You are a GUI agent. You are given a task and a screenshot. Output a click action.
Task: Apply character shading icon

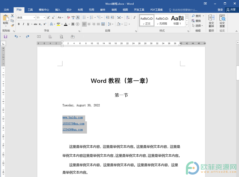pos(73,24)
